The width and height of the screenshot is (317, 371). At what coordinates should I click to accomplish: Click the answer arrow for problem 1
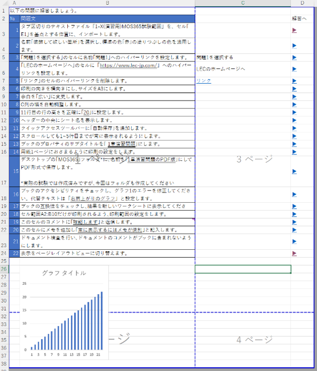[x=294, y=30]
